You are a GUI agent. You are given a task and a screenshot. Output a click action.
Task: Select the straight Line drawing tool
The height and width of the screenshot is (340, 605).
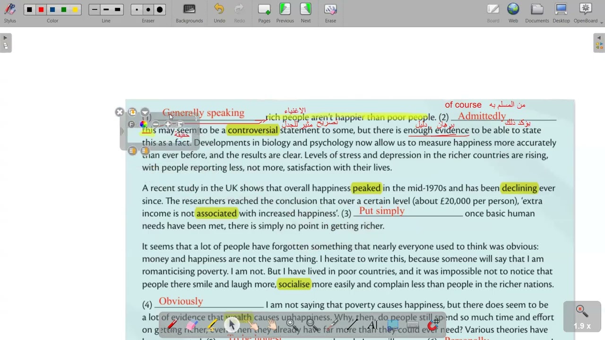pyautogui.click(x=352, y=325)
